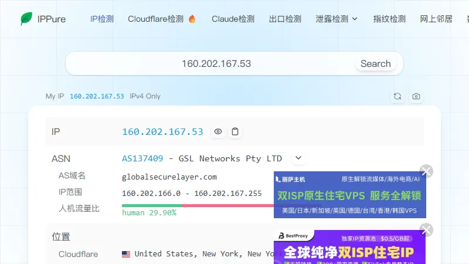Click the 人机流量比 label

(x=79, y=208)
